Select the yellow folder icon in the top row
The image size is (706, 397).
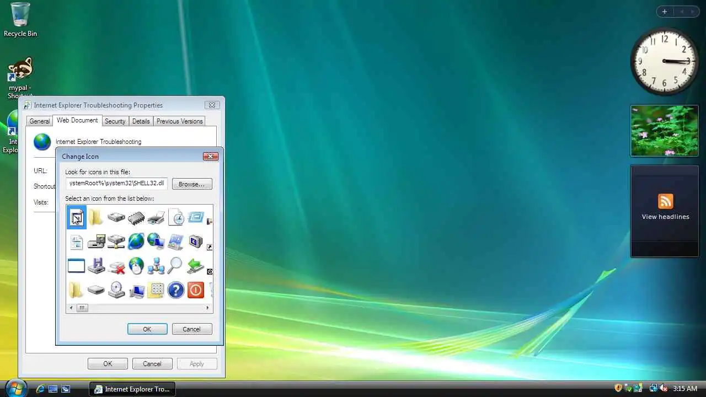pyautogui.click(x=96, y=218)
